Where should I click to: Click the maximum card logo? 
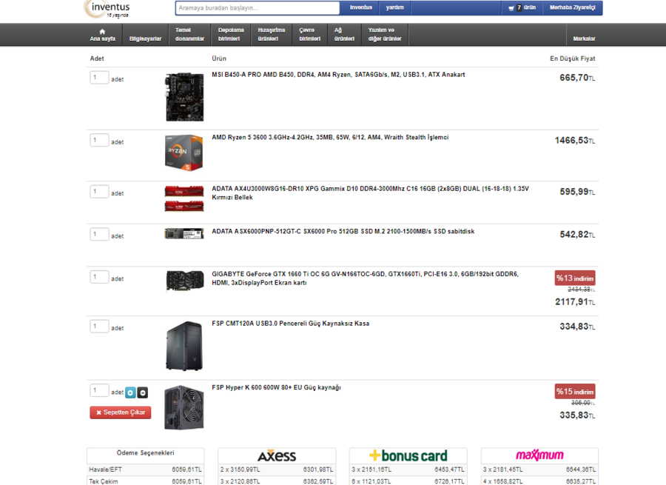point(539,455)
